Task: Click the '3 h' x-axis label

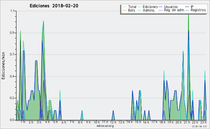Action: pyautogui.click(x=39, y=122)
